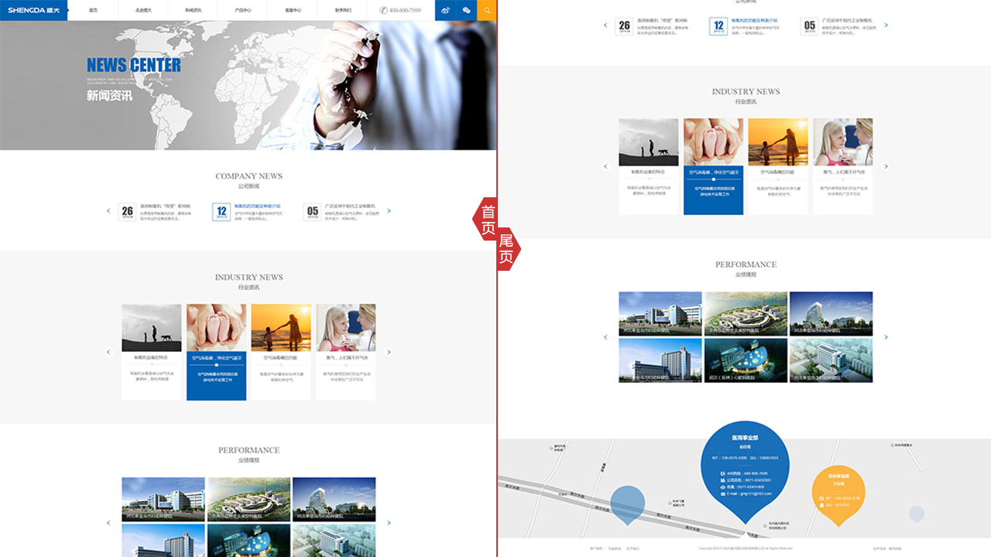Select the orange 安全事业部 map pin
991x557 pixels.
click(838, 491)
